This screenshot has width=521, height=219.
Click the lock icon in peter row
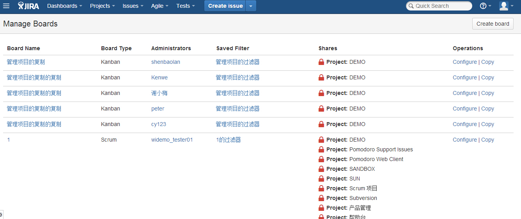pyautogui.click(x=321, y=109)
